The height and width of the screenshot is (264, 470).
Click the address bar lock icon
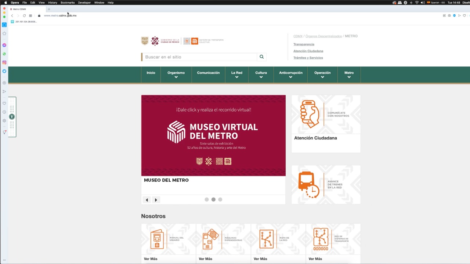click(39, 15)
